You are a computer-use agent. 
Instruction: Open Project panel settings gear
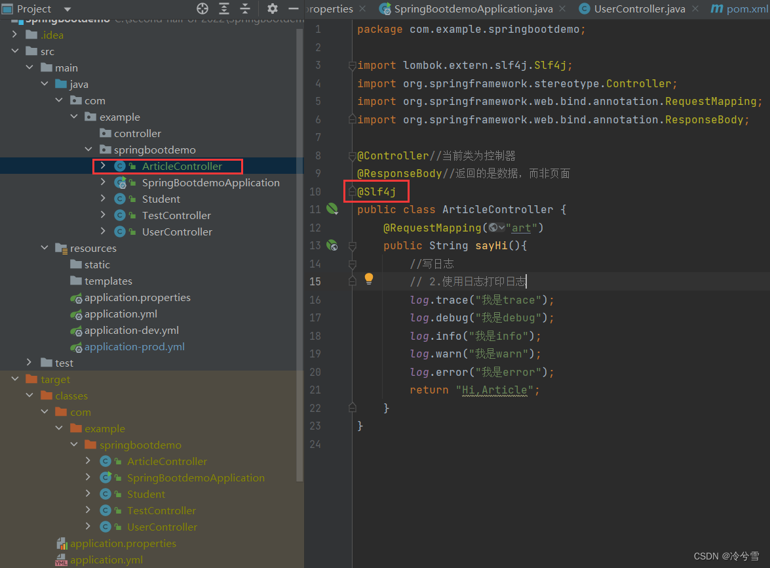coord(273,9)
